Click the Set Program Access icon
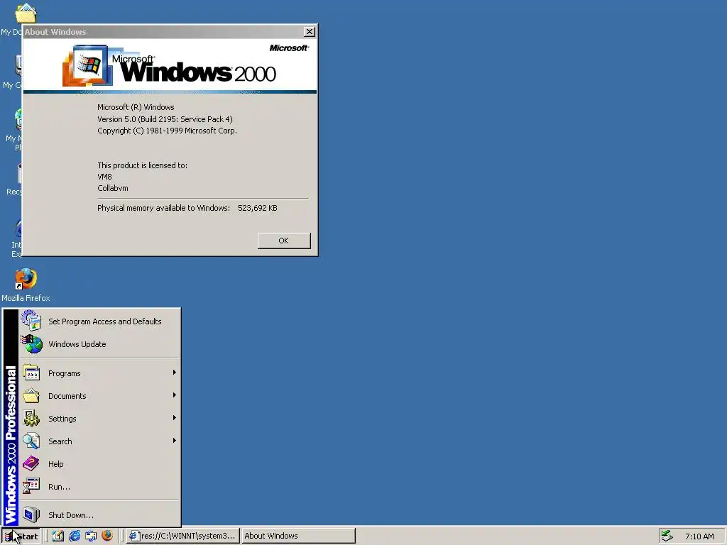The width and height of the screenshot is (727, 545). click(31, 321)
